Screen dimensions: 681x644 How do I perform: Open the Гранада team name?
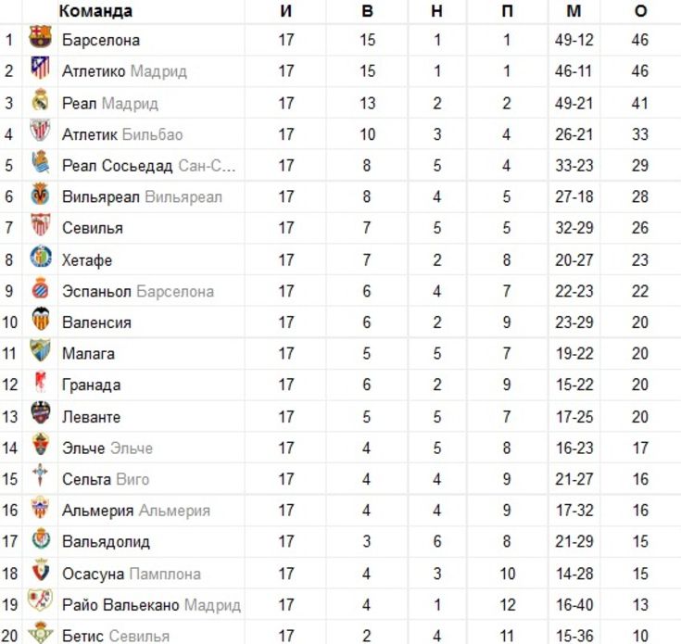coord(91,385)
